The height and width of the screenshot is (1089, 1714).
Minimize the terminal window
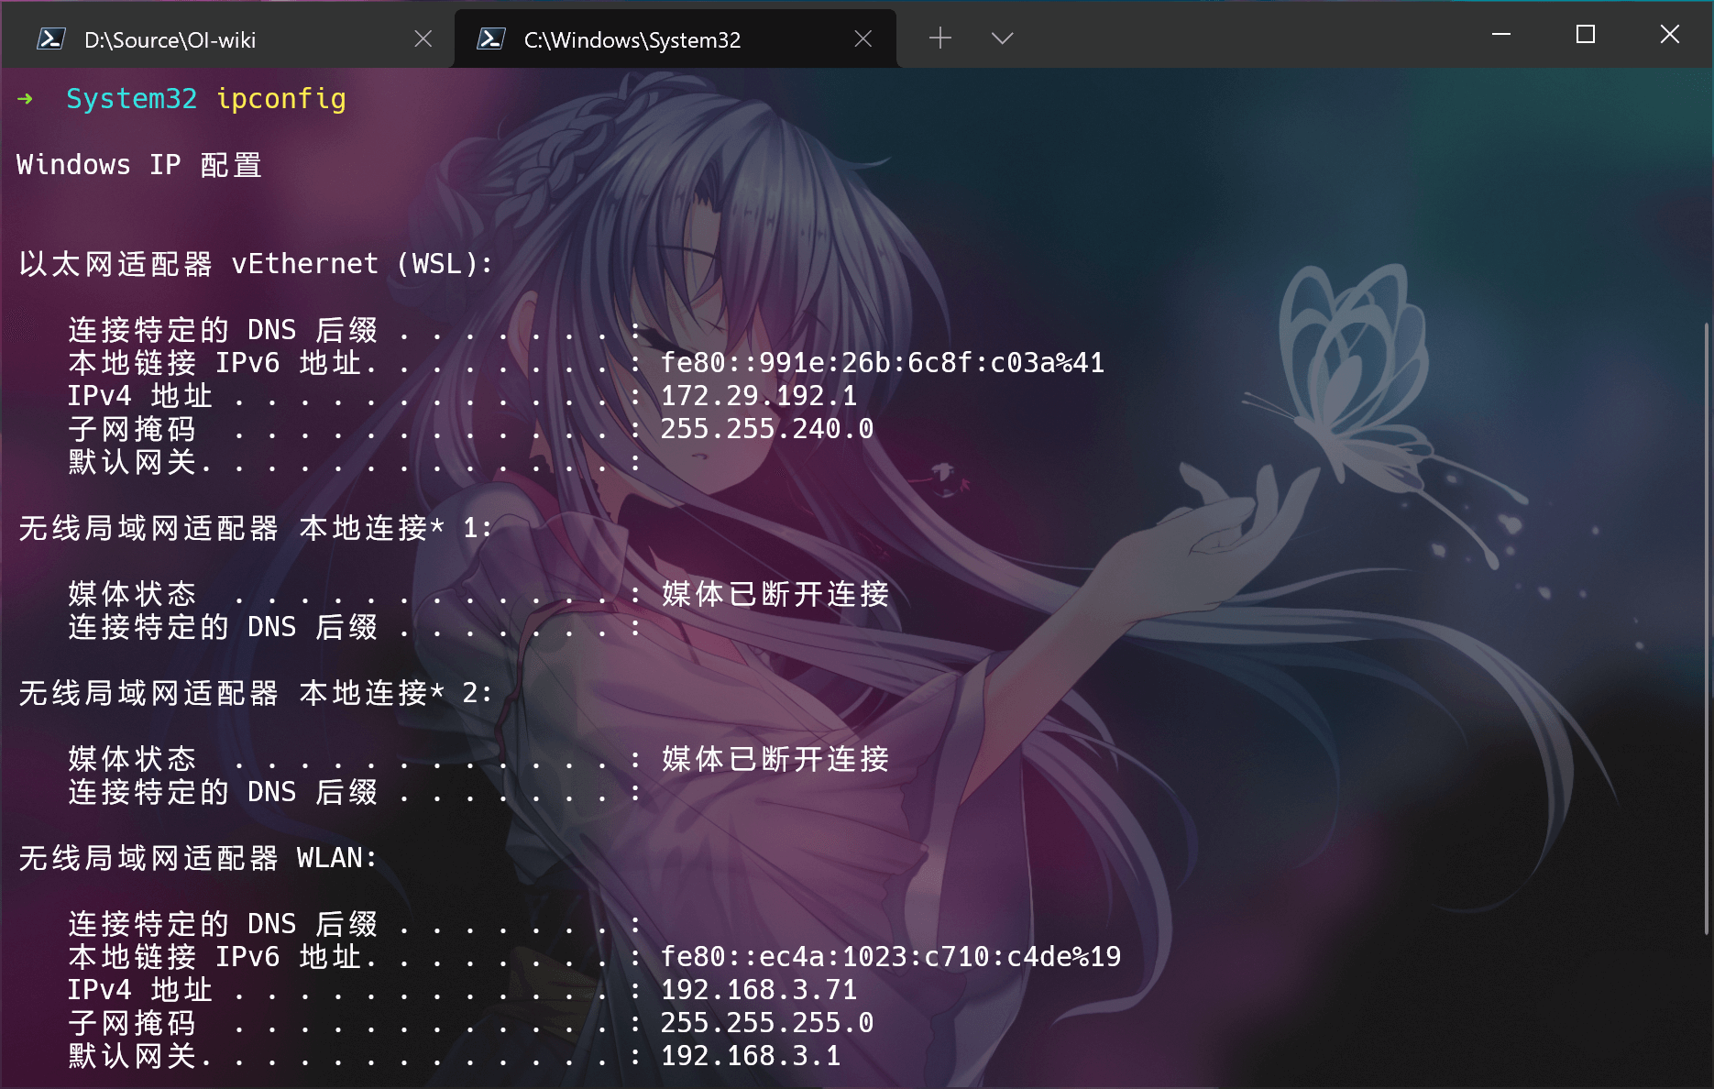(x=1501, y=35)
